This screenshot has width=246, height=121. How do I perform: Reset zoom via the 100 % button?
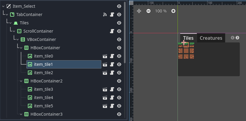click(161, 11)
